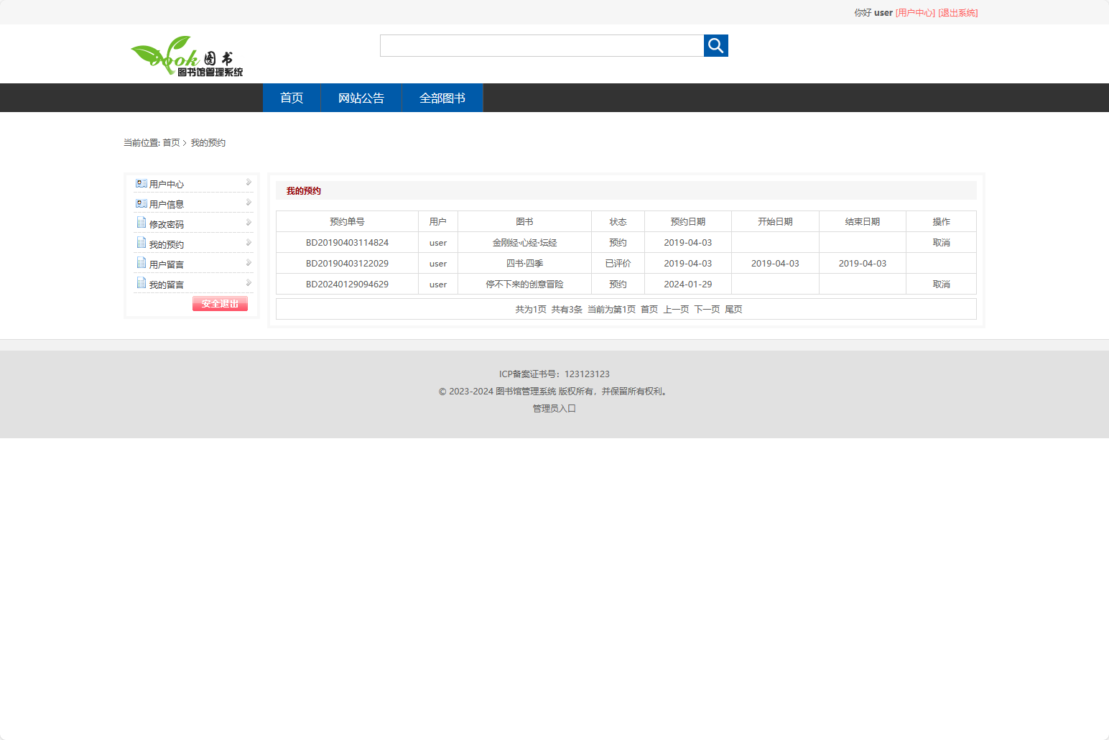
Task: Click the arrow at right of 修改密码
Action: [249, 223]
